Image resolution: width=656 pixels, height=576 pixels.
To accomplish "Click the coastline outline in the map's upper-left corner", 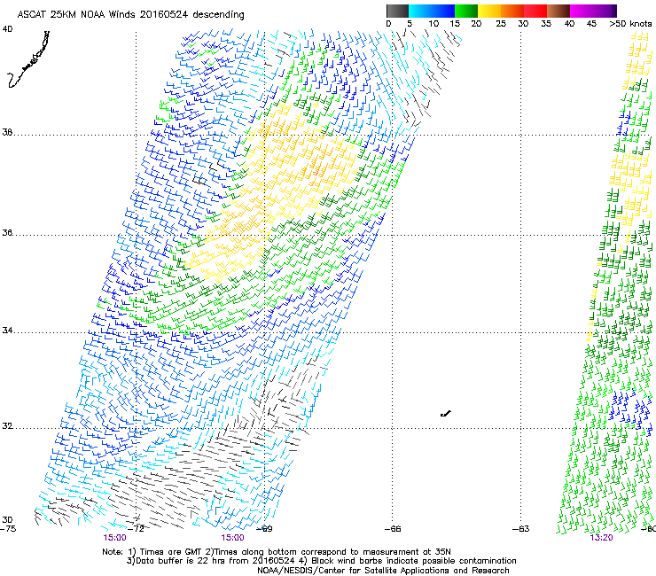I will point(28,59).
